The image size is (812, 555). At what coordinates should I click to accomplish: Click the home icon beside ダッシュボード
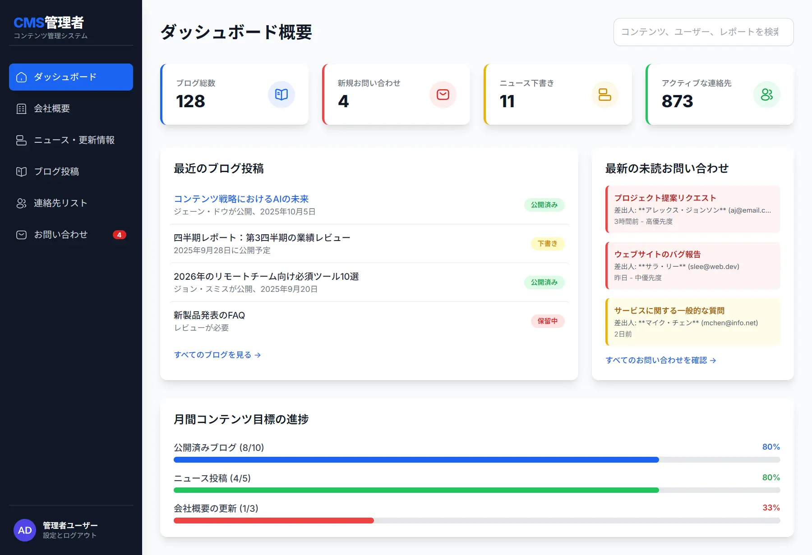[x=21, y=77]
